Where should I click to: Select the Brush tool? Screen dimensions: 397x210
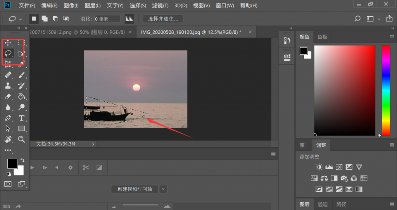coord(21,75)
